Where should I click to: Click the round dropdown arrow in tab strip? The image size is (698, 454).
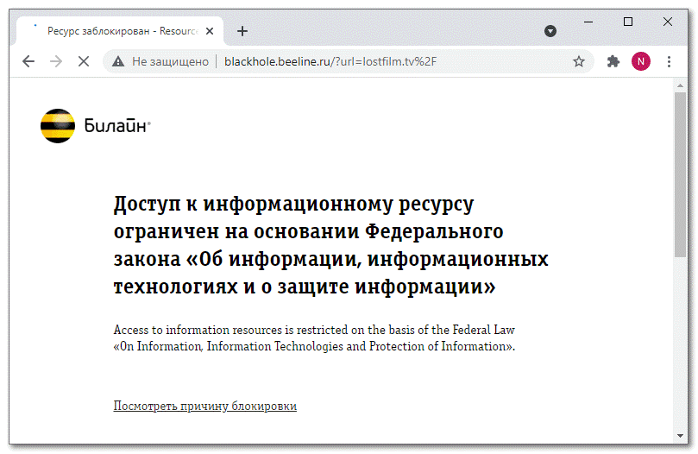550,31
